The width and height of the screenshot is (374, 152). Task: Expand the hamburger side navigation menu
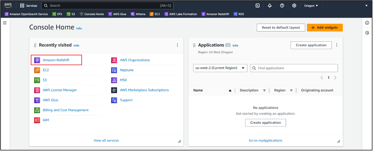click(5, 23)
